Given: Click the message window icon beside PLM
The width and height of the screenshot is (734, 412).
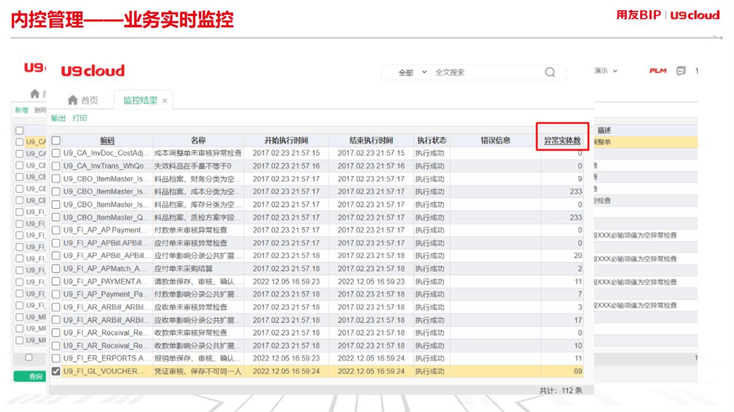Looking at the screenshot, I should coord(681,70).
